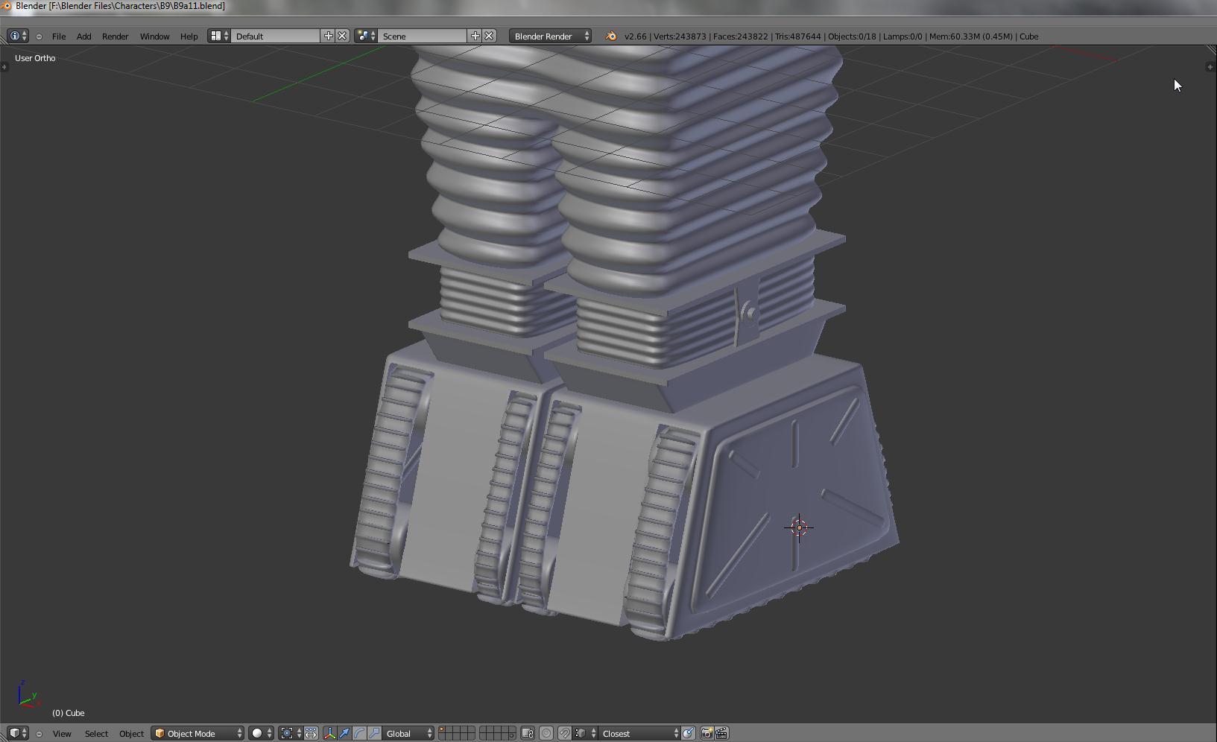Expand the Global transform orientation dropdown
The image size is (1217, 742).
[408, 734]
